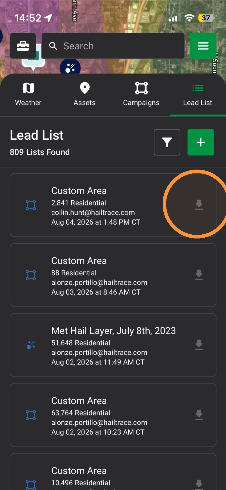
Task: Download the Met Hail Layer July 8th list
Action: pos(199,345)
